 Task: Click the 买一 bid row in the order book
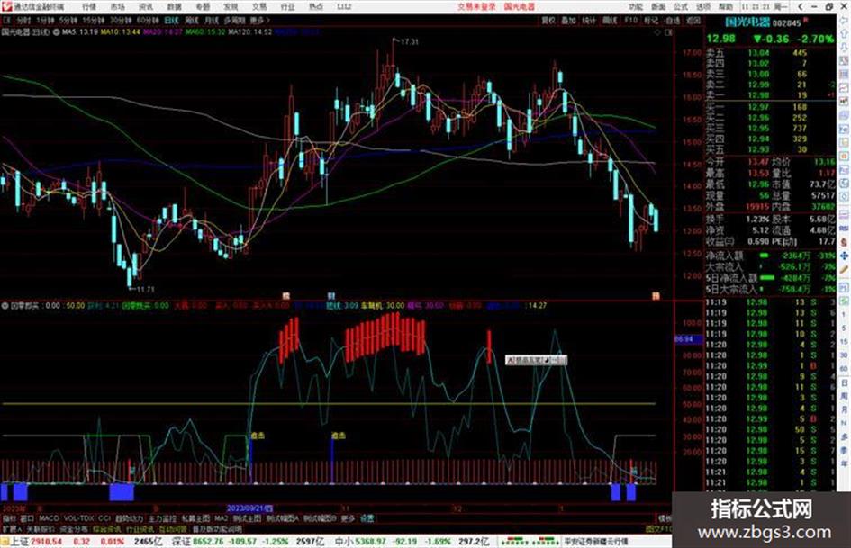(770, 107)
